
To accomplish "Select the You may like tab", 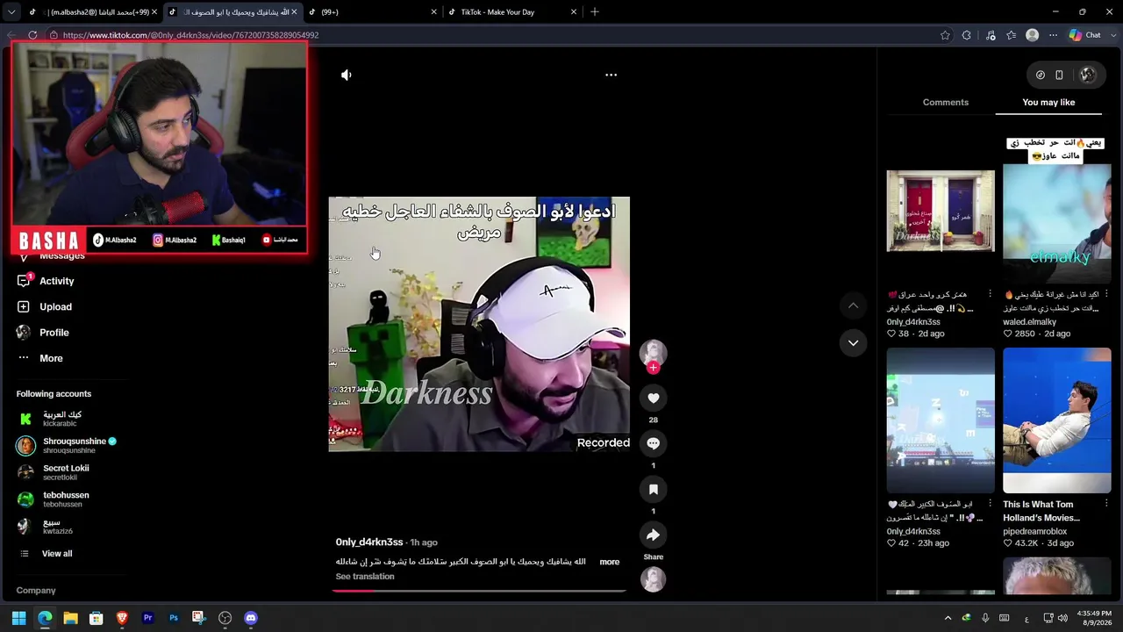I will [1048, 103].
